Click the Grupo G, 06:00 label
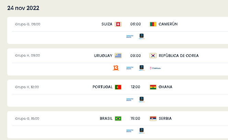This screenshot has height=140, width=228. pyautogui.click(x=28, y=24)
